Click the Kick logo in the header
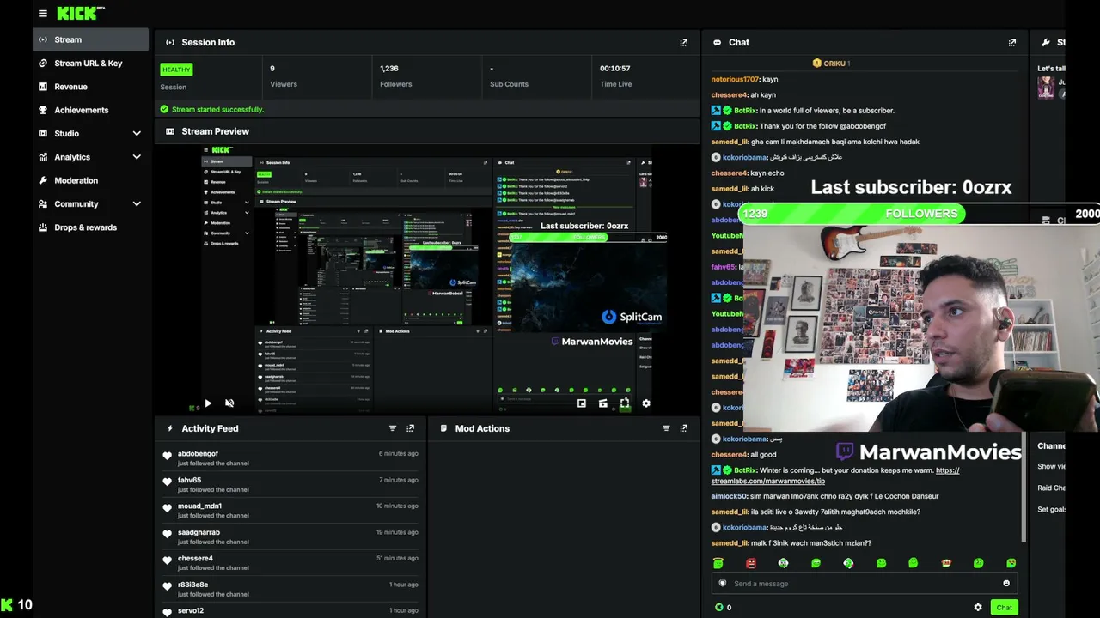Screen dimensions: 1100x618 tap(80, 13)
